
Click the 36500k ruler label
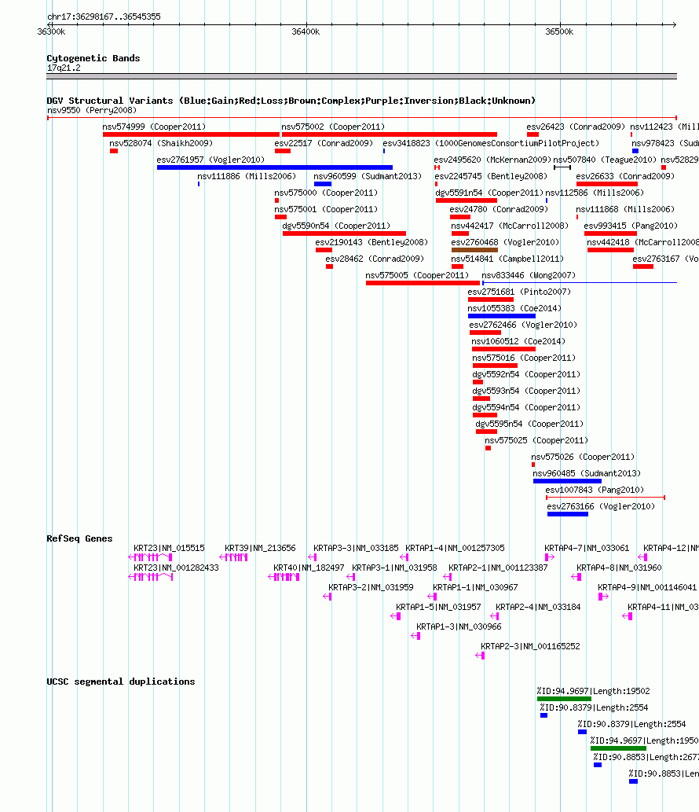tap(559, 32)
